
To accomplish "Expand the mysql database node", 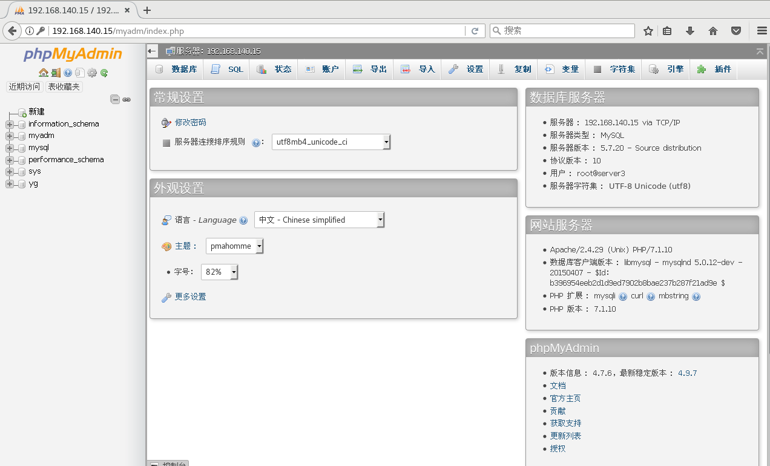I will point(9,148).
